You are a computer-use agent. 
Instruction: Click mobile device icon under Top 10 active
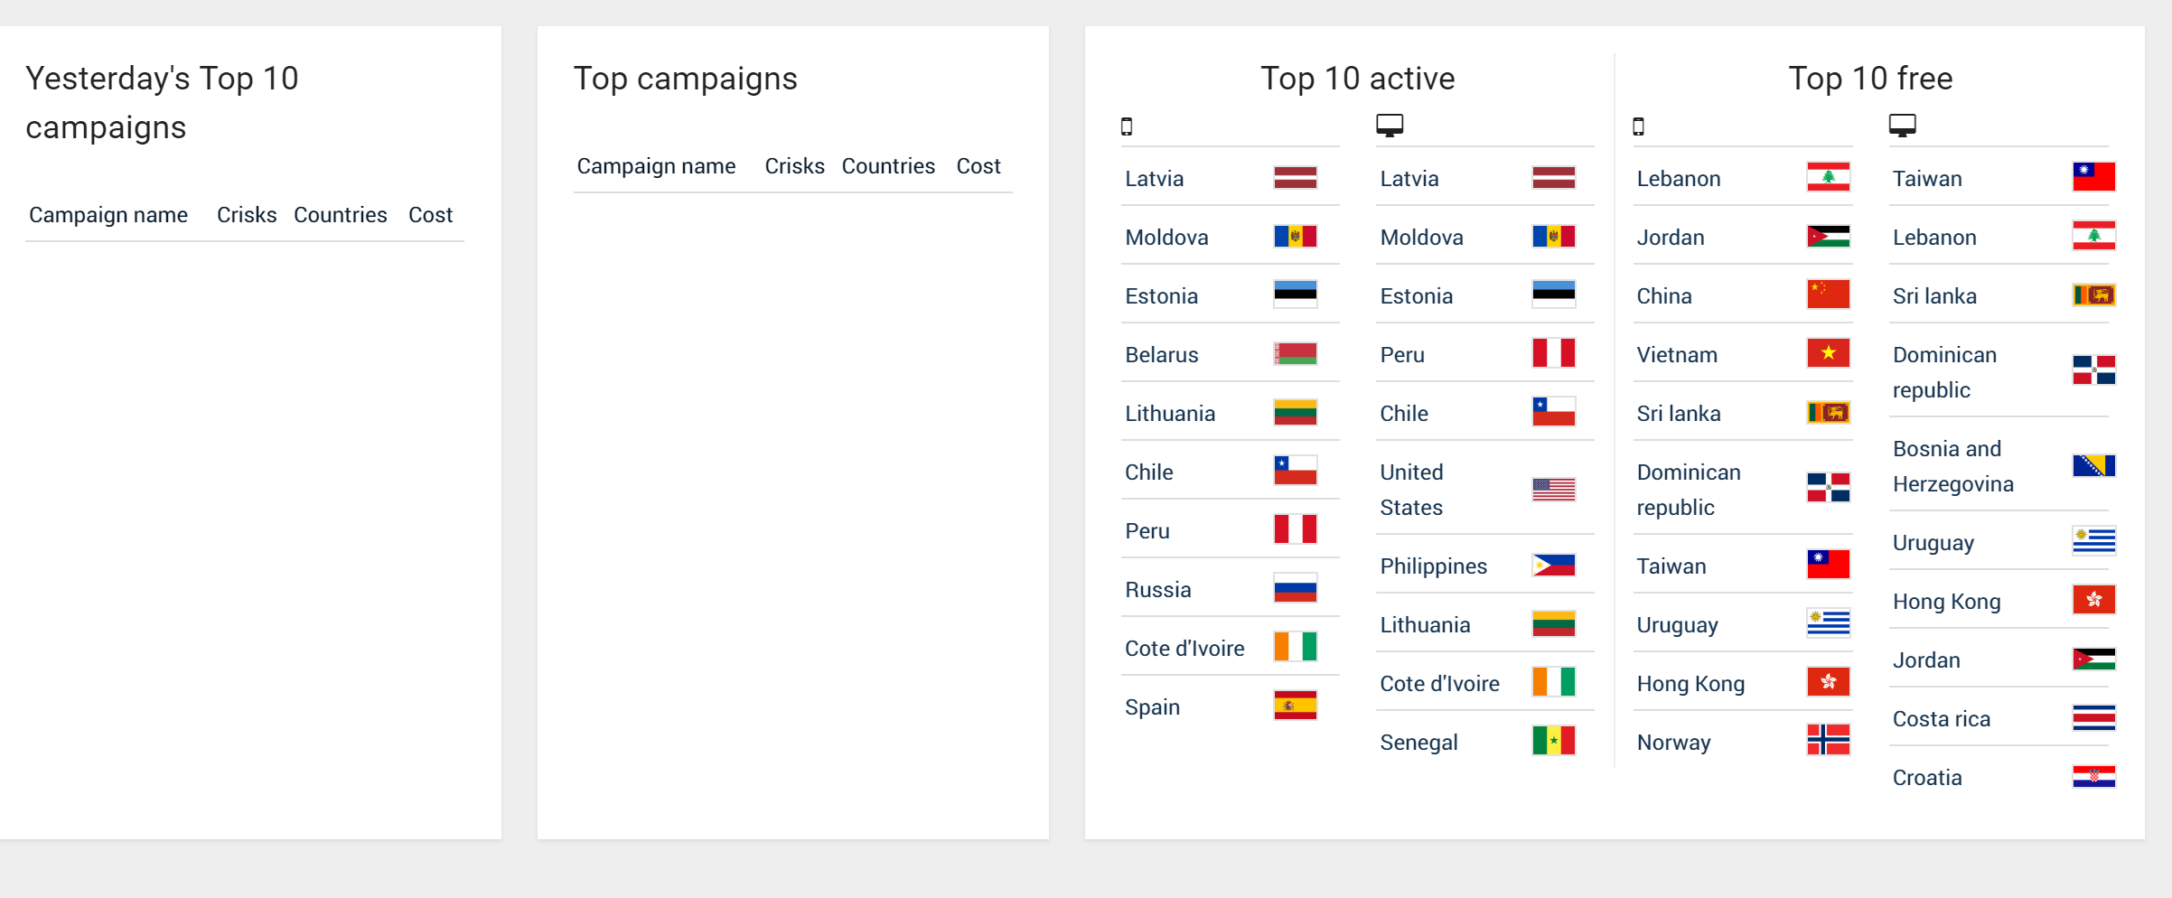[1127, 126]
